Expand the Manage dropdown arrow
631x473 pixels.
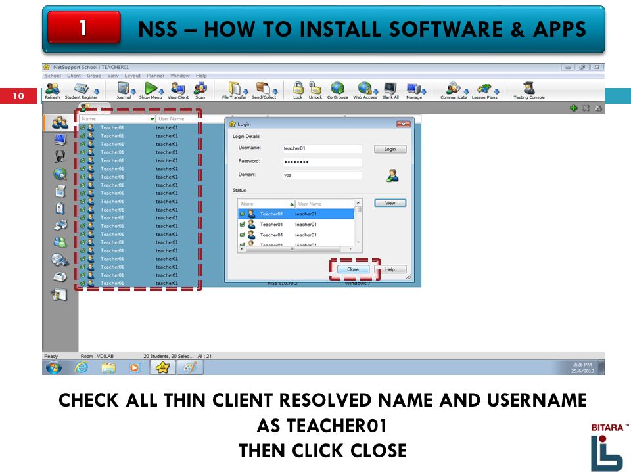pos(423,92)
